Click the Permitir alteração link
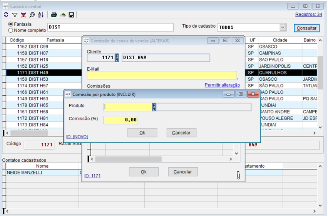328x216 pixels. tap(222, 85)
